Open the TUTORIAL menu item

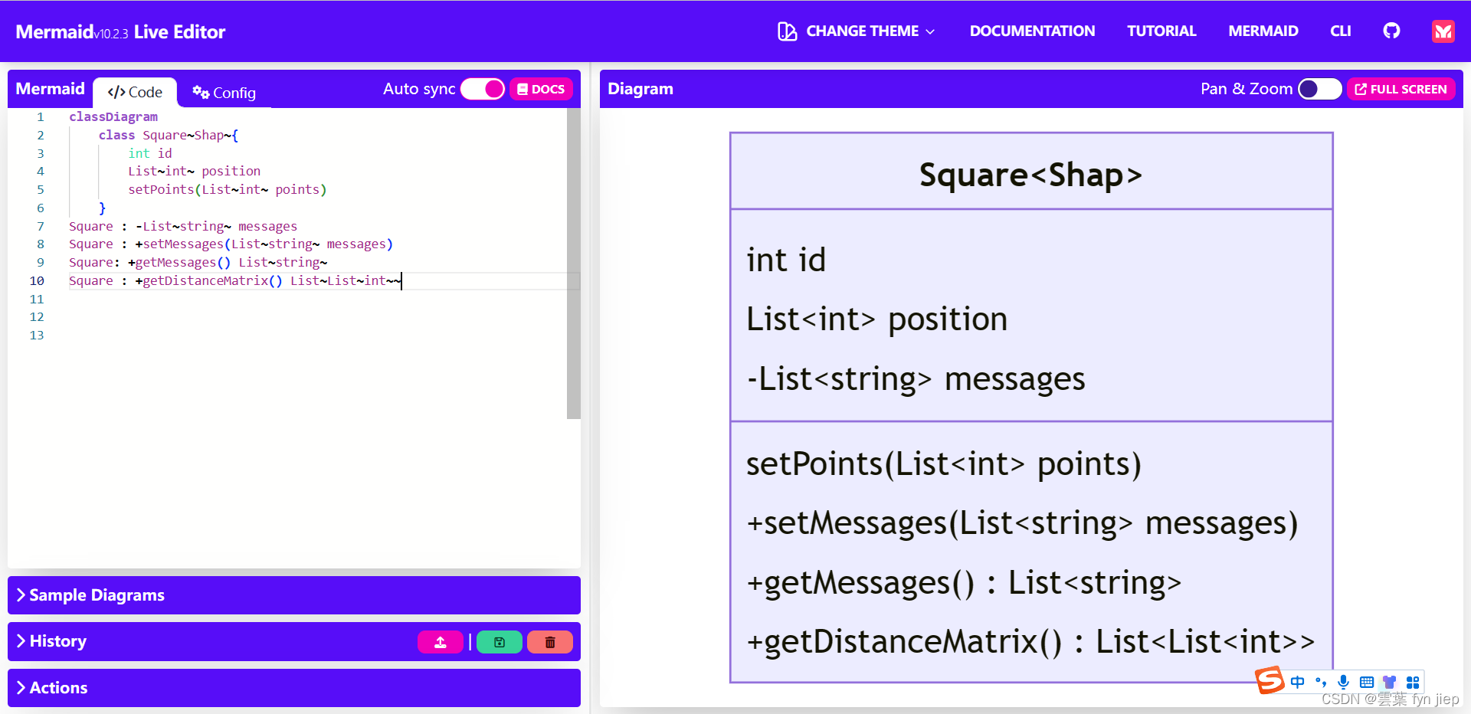pos(1161,31)
